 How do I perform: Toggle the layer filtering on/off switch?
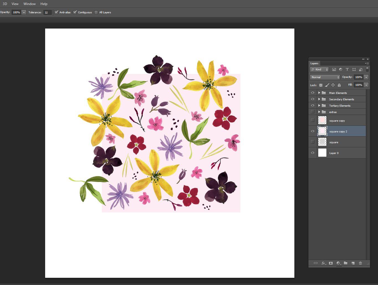[367, 69]
